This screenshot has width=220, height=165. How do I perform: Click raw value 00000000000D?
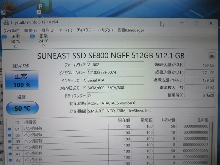pos(196,145)
